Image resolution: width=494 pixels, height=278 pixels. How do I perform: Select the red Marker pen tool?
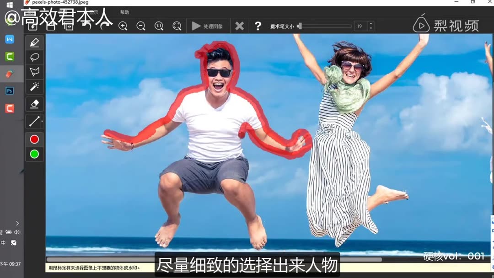(x=34, y=42)
